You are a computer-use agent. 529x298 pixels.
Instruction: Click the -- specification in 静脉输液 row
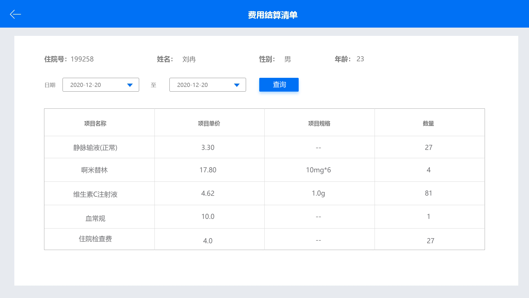click(x=319, y=148)
